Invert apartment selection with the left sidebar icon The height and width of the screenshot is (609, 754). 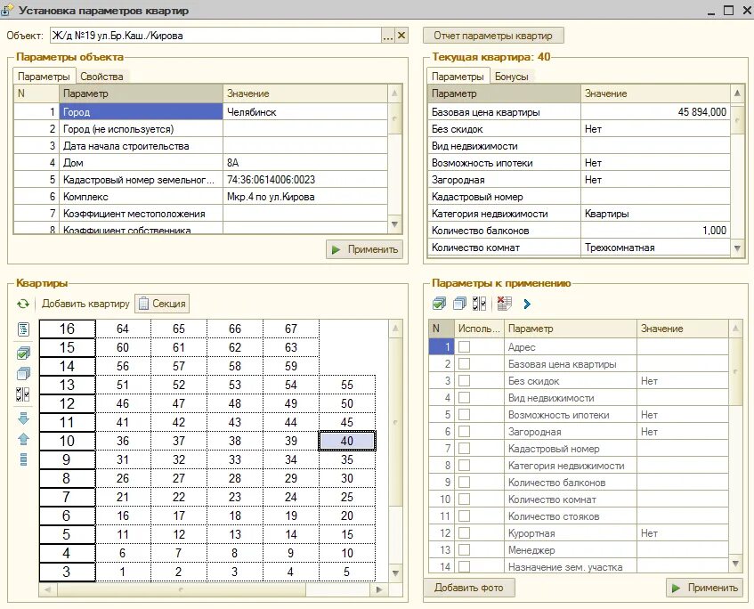tap(23, 394)
